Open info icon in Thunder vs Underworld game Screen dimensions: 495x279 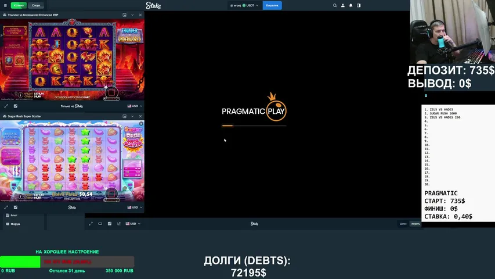pos(20,95)
